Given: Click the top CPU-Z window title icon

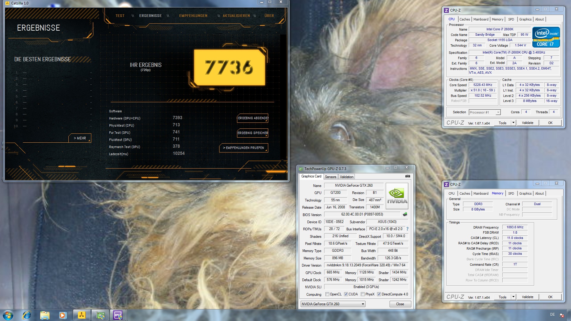Looking at the screenshot, I should click(x=446, y=10).
